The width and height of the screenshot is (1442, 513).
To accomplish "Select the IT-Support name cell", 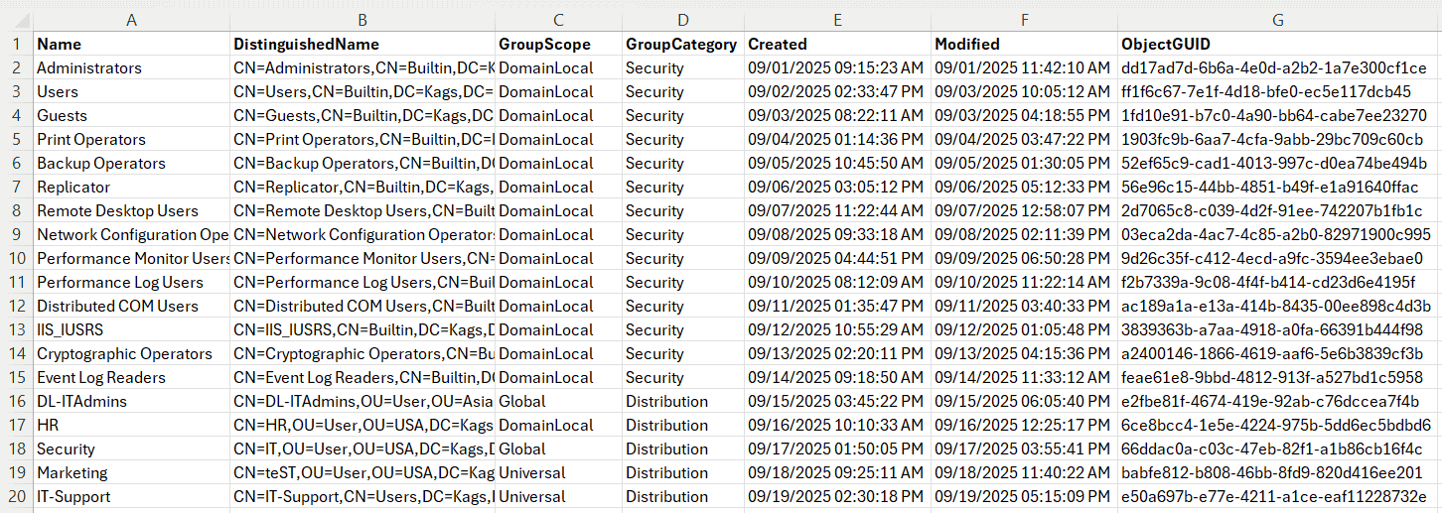I will (131, 496).
